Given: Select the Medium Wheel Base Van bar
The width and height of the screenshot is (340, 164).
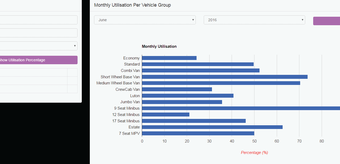Looking at the screenshot, I should click(221, 83).
